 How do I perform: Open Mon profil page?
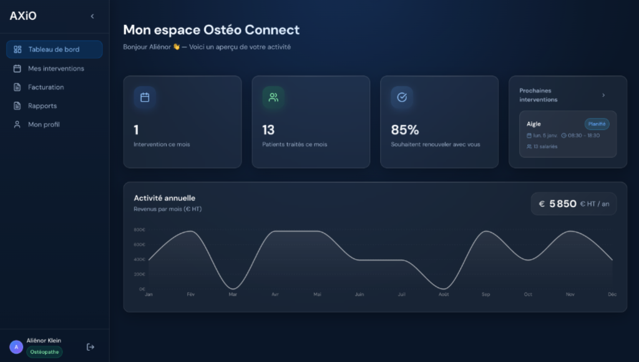coord(44,125)
